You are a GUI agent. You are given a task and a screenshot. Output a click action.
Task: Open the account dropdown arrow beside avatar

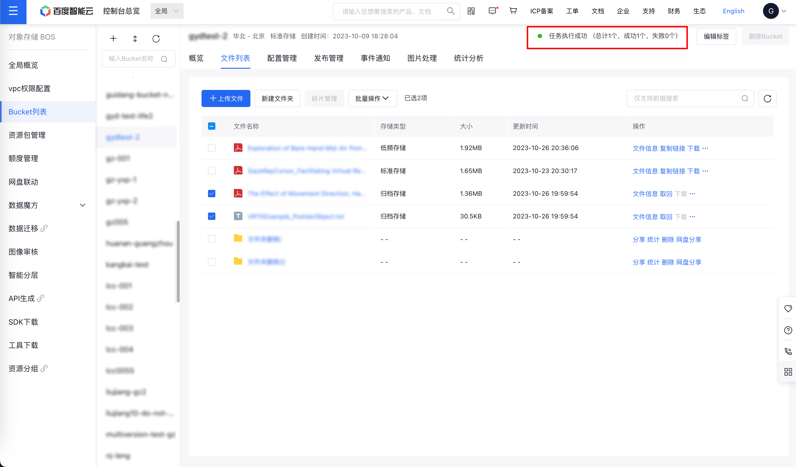784,11
